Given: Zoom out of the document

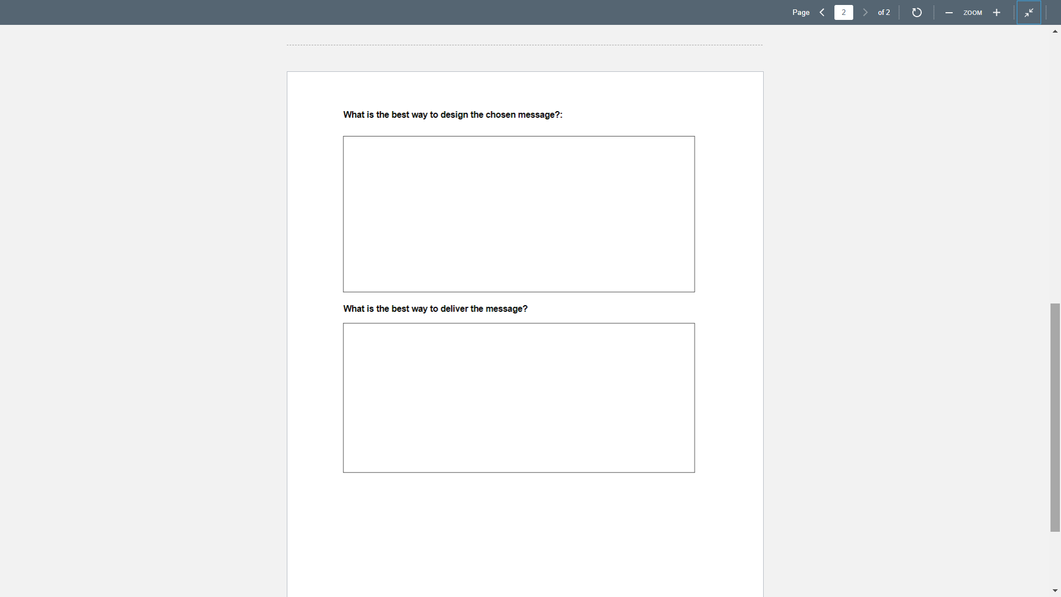Looking at the screenshot, I should 949,12.
